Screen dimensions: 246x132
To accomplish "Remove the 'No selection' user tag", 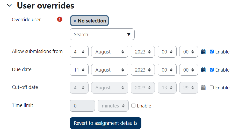I will 75,21.
